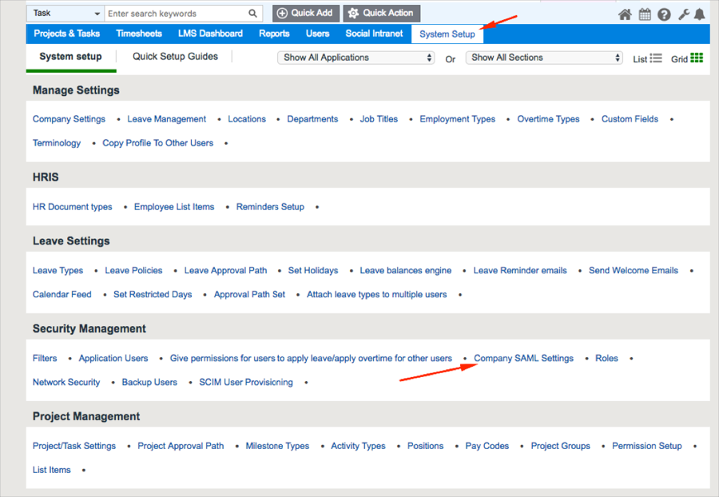This screenshot has width=719, height=497.
Task: View notifications via the bell icon
Action: [700, 14]
